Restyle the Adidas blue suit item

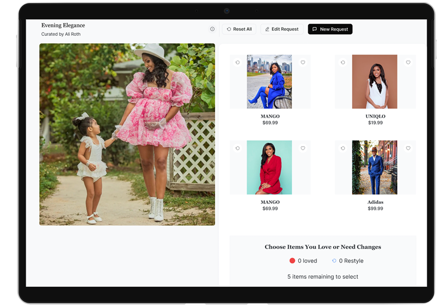point(342,148)
